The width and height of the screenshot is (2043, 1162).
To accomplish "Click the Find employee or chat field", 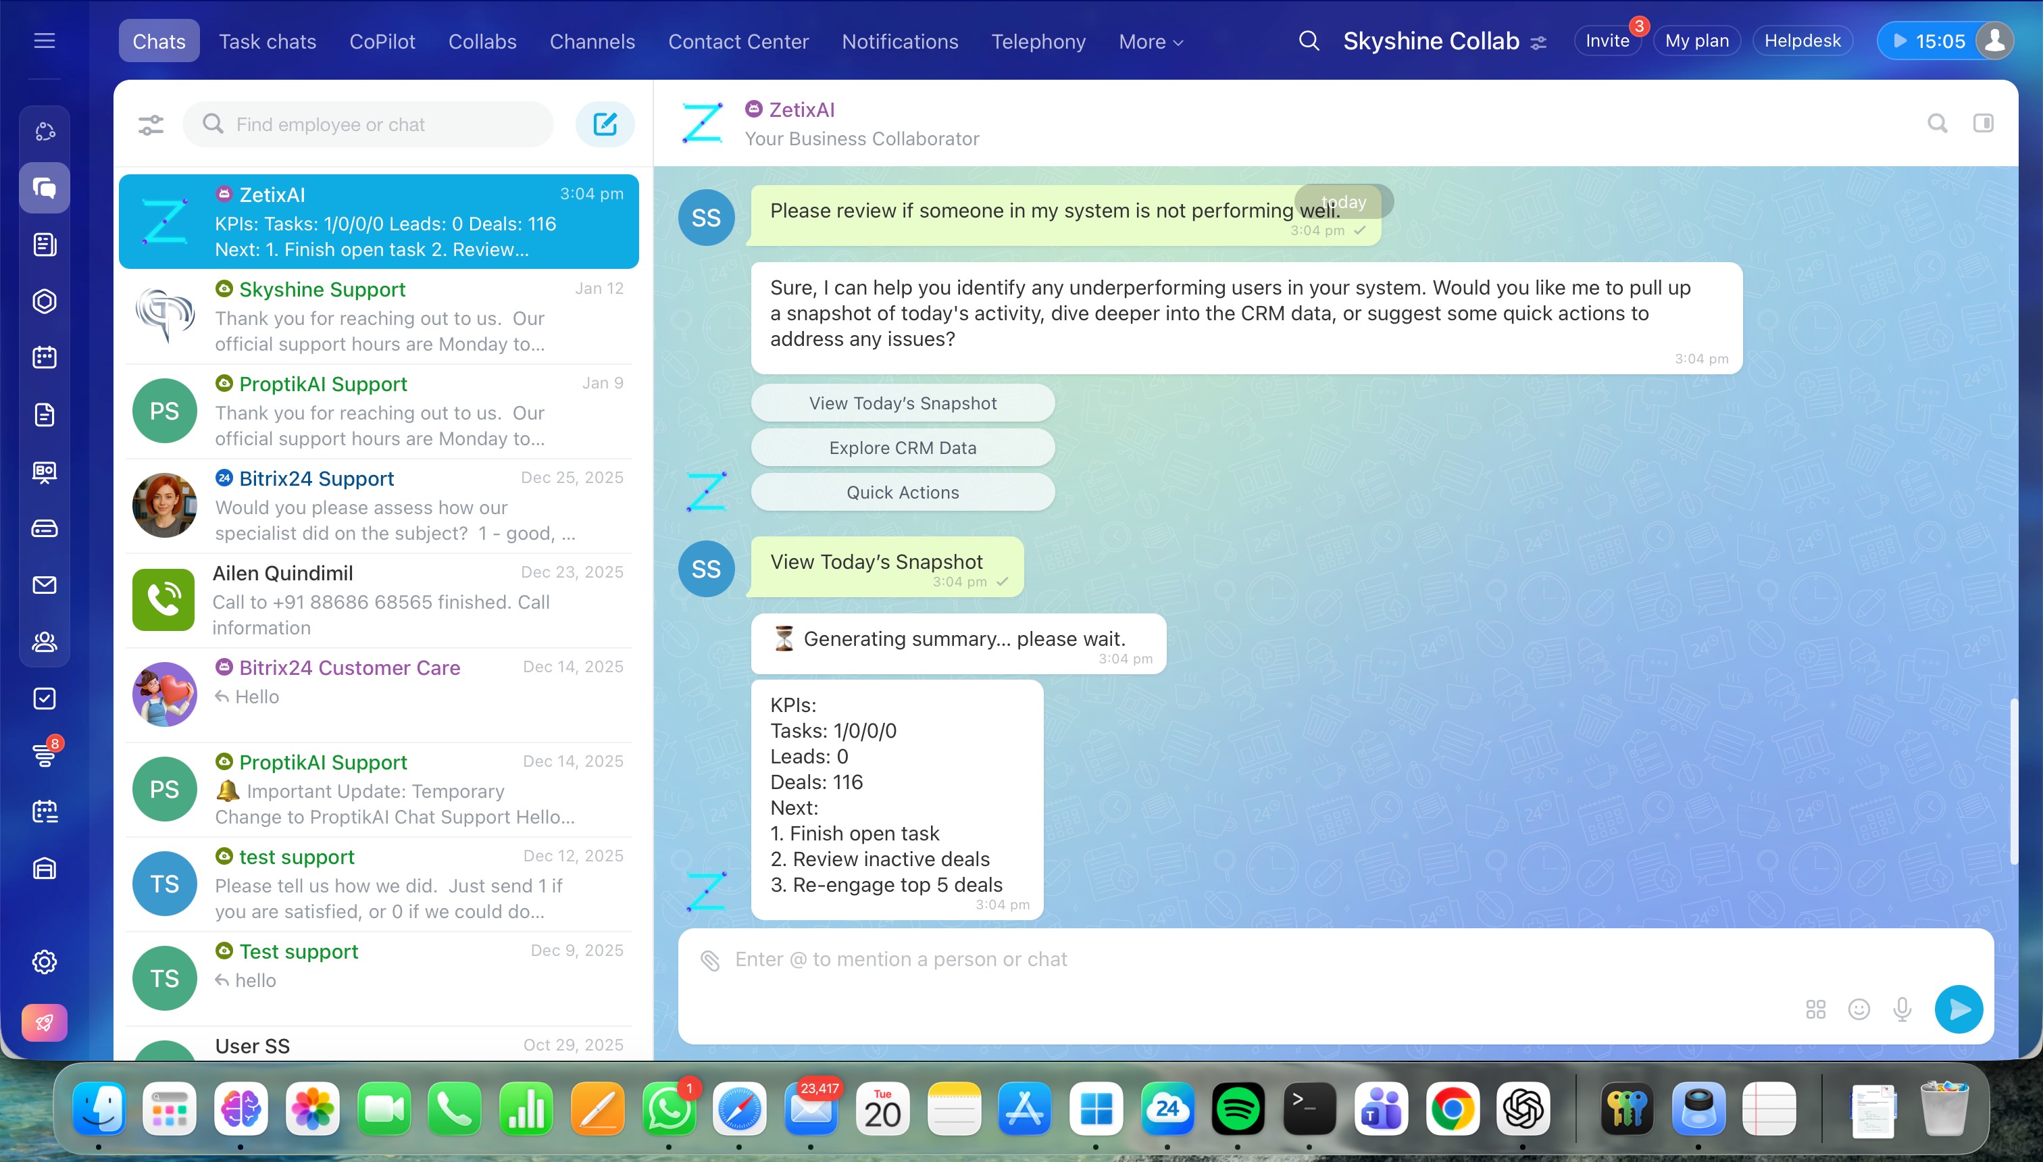I will tap(383, 124).
